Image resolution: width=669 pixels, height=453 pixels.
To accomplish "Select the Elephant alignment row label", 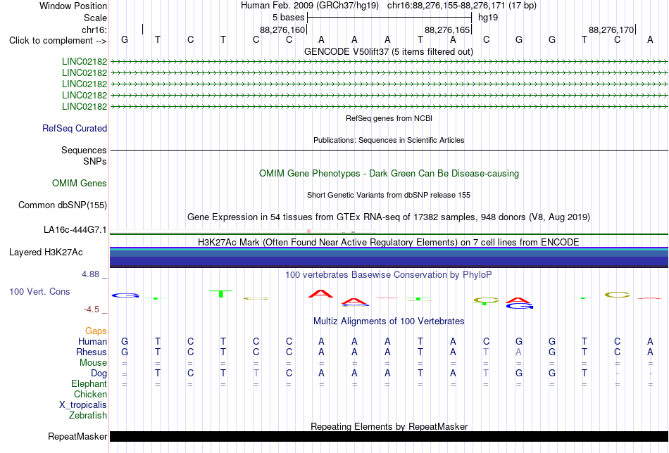I will tap(89, 383).
